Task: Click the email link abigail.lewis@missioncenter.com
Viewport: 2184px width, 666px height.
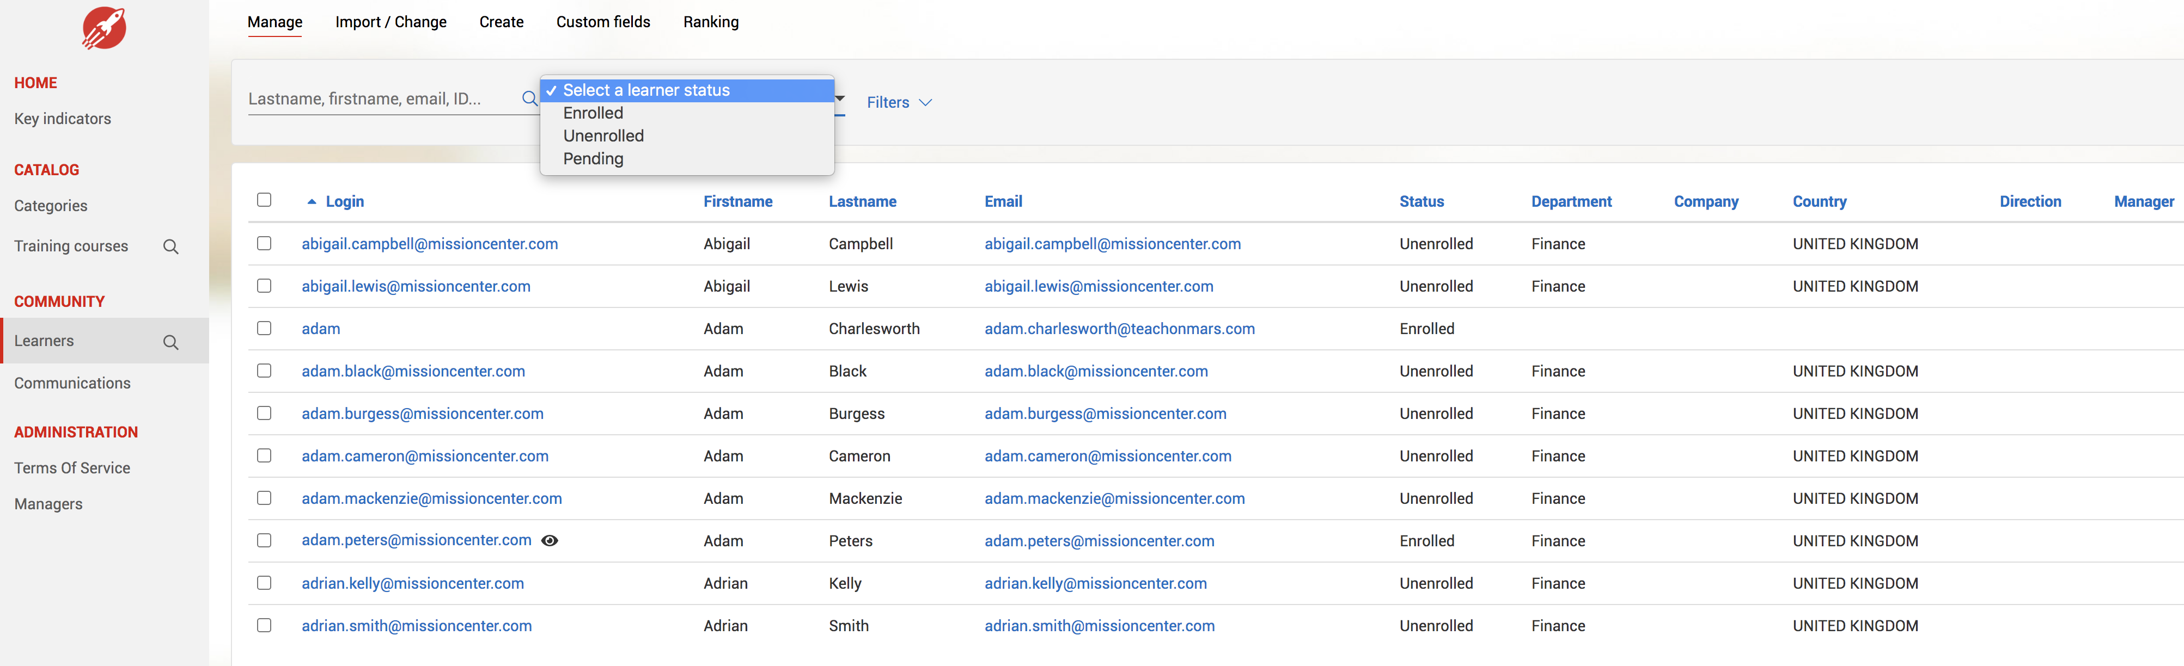Action: pos(1099,286)
